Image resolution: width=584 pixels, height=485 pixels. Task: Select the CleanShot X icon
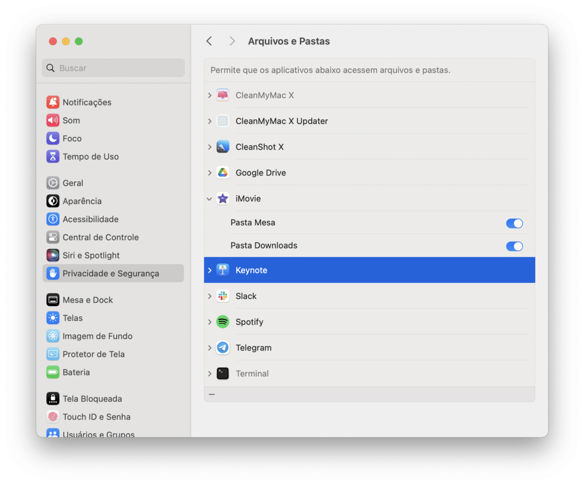[223, 147]
